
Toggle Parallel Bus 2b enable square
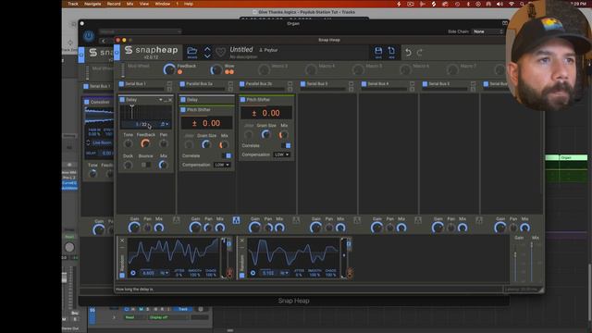242,84
